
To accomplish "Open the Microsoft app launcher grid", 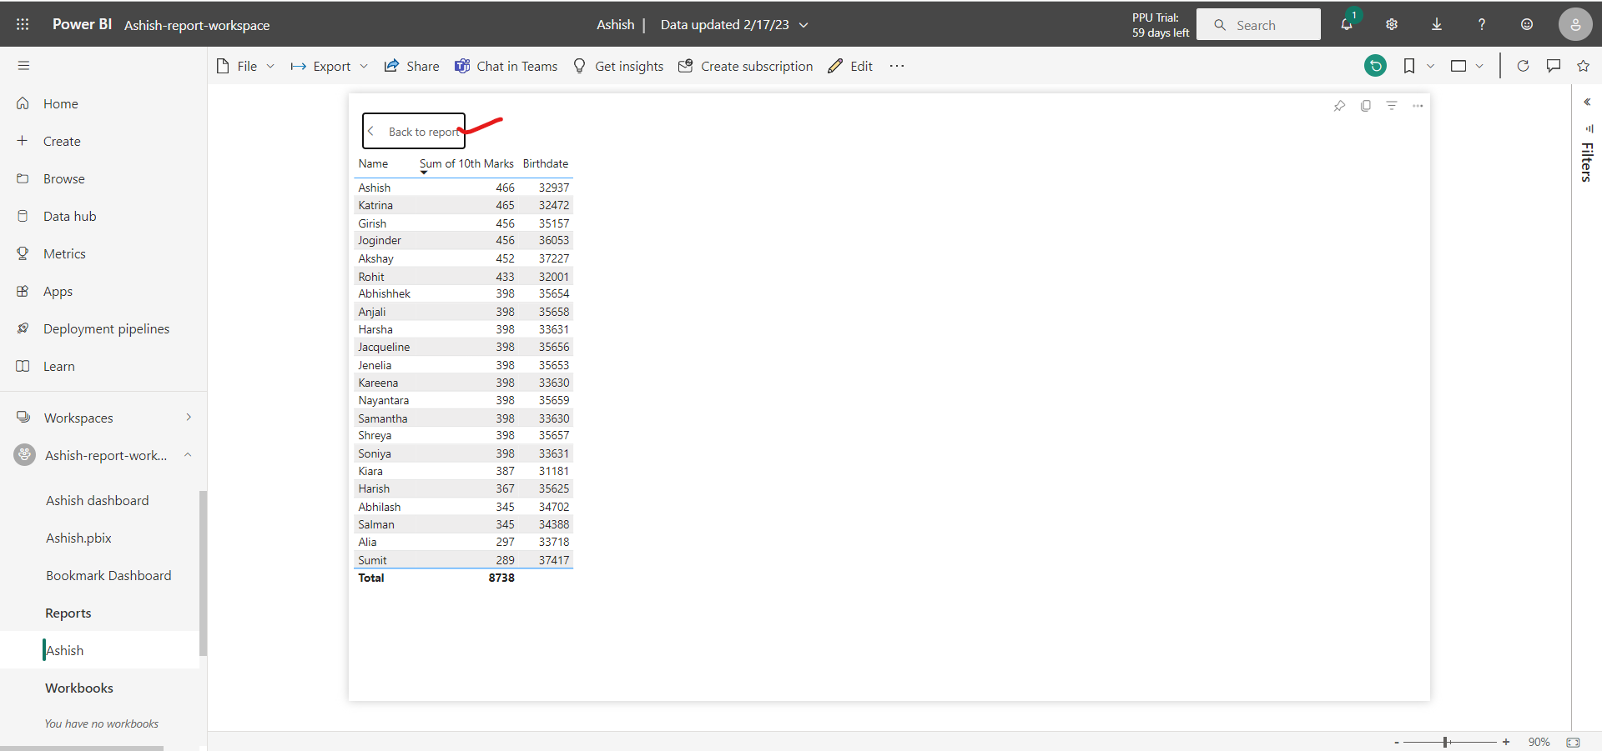I will coord(23,24).
